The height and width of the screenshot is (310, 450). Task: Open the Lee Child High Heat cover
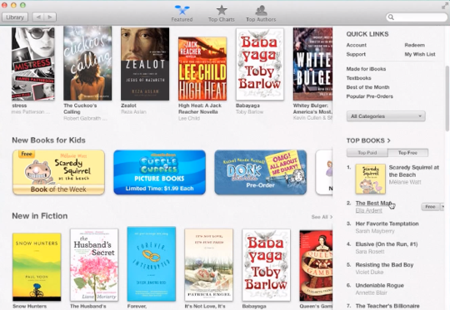point(202,69)
